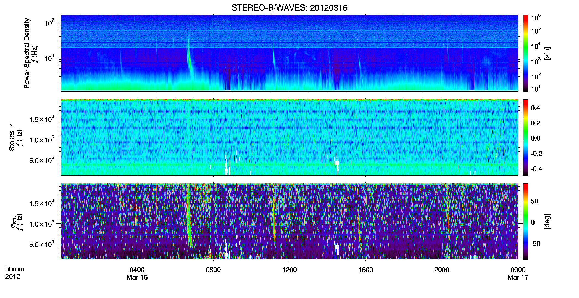Click the STEREO-B/WAVES: 20120316 title

pyautogui.click(x=289, y=8)
